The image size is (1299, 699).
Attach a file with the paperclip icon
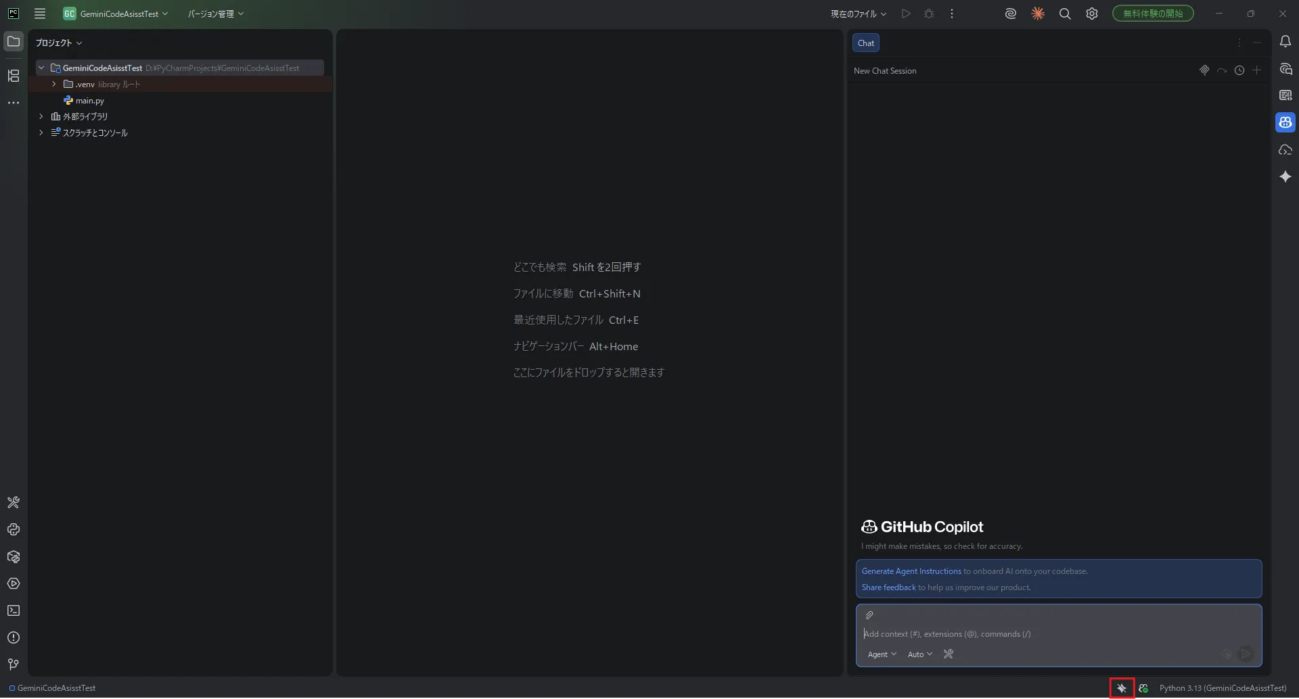click(869, 616)
